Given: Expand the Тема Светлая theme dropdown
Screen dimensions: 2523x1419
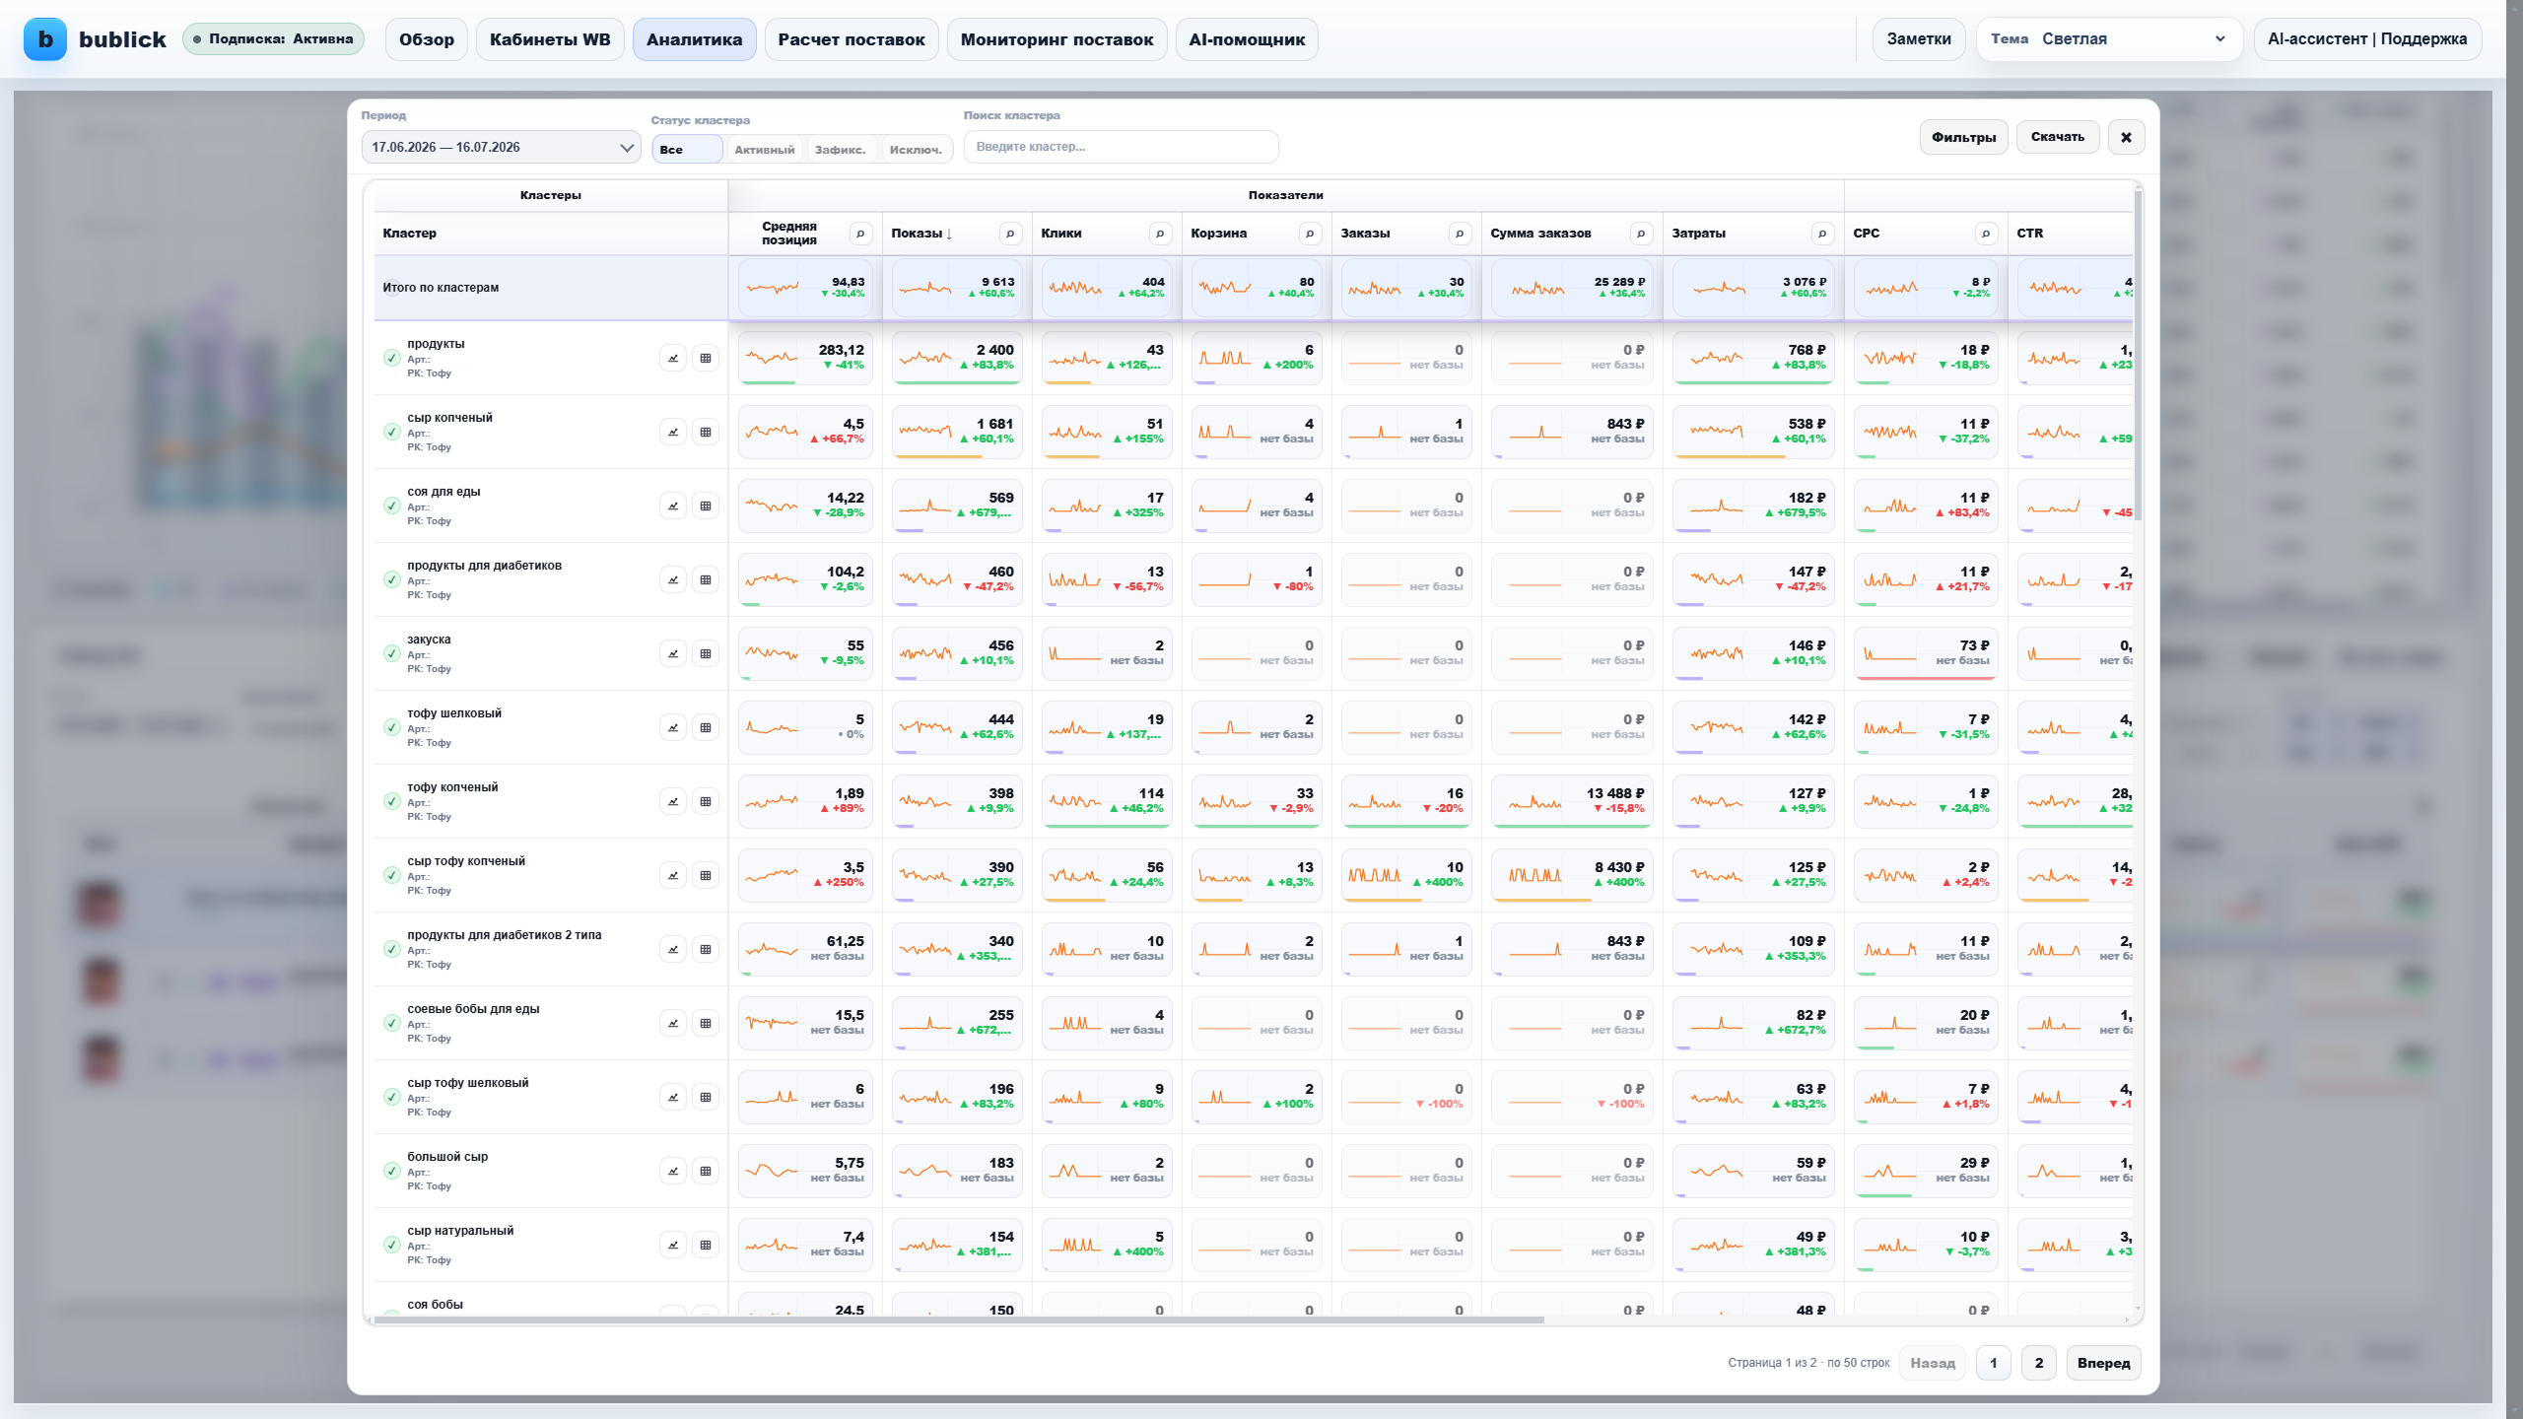Looking at the screenshot, I should [2109, 39].
